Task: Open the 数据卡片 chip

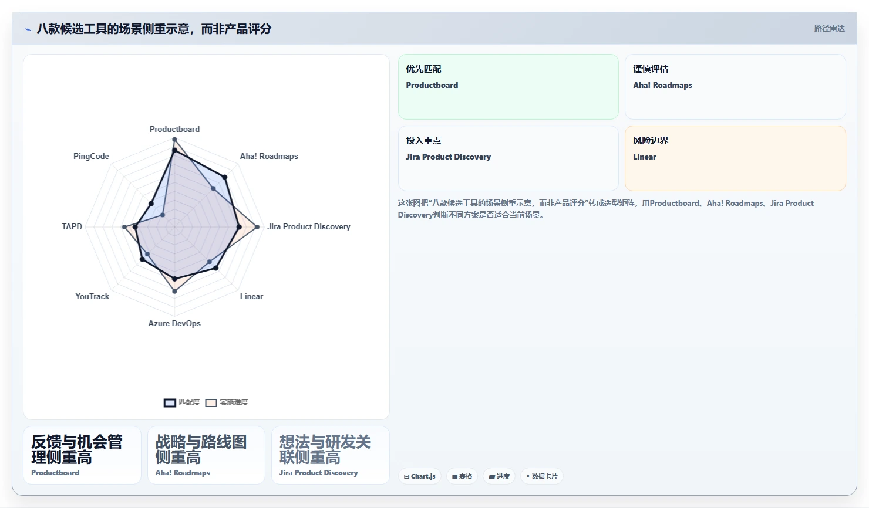Action: coord(542,476)
